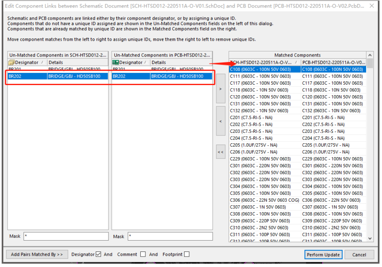Enable the Footprint checkbox
The image size is (382, 267).
pyautogui.click(x=187, y=254)
